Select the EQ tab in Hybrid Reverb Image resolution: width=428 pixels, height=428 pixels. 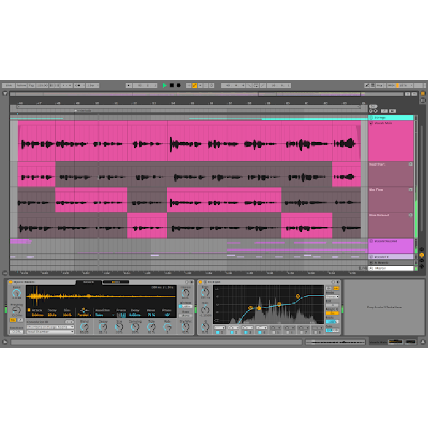[116, 282]
